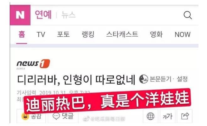Viewport: 207px width, 126px height.
Task: Click the pink Naver N logo
Action: pos(20,15)
